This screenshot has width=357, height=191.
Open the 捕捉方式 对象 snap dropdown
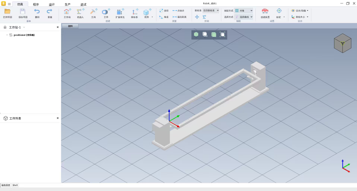(244, 11)
